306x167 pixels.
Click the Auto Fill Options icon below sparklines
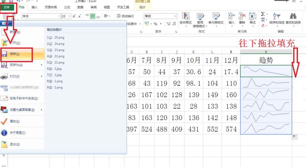(294, 137)
